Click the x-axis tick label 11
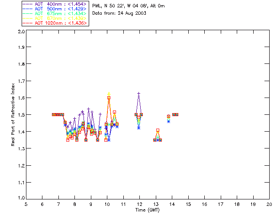This screenshot has height=221, width=277. pyautogui.click(x=123, y=204)
